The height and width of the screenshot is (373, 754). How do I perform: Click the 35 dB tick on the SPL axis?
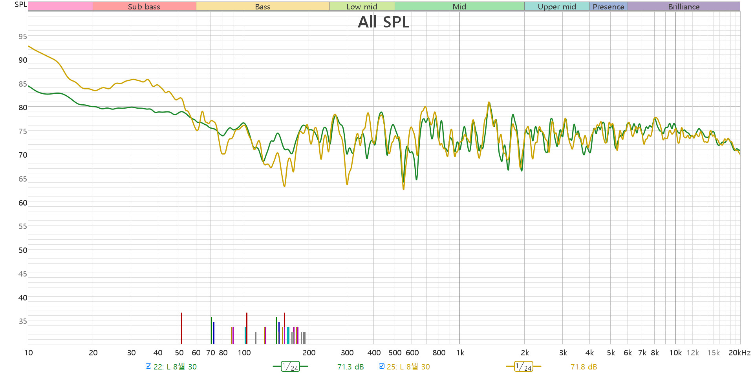23,321
